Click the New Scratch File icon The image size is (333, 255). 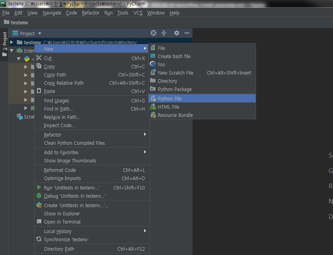153,72
